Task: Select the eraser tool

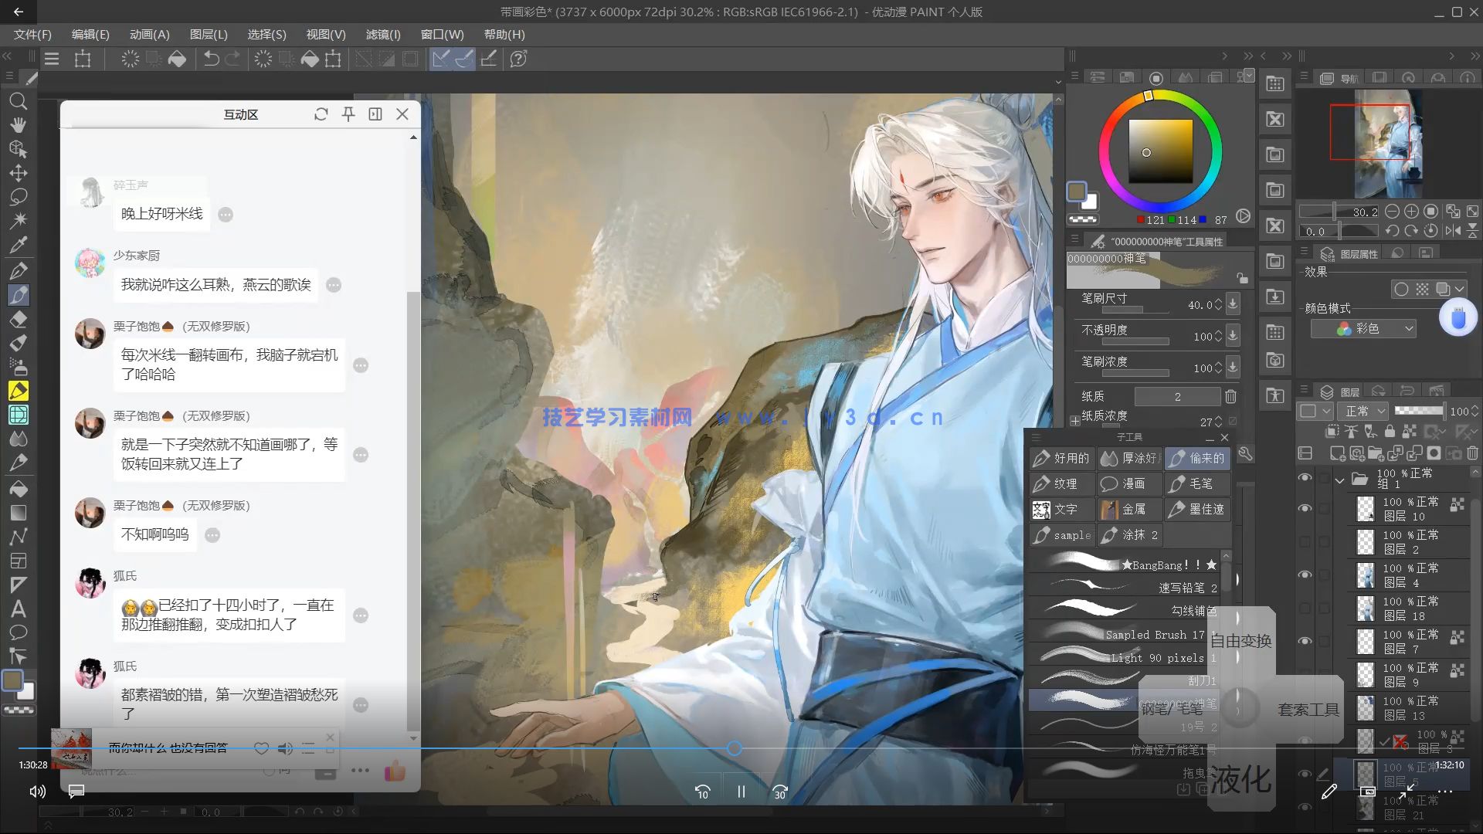Action: [18, 320]
